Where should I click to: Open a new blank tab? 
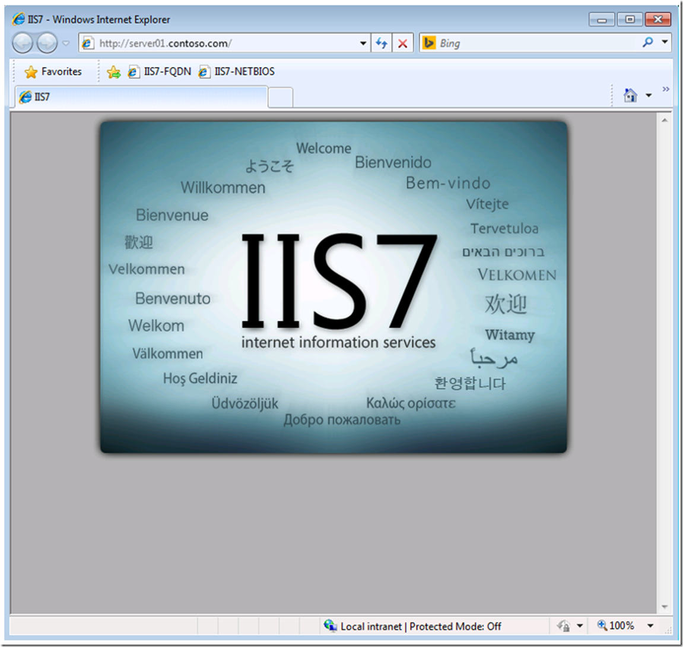(280, 97)
